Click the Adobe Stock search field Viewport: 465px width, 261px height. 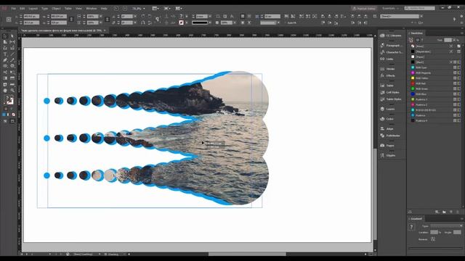[x=420, y=8]
